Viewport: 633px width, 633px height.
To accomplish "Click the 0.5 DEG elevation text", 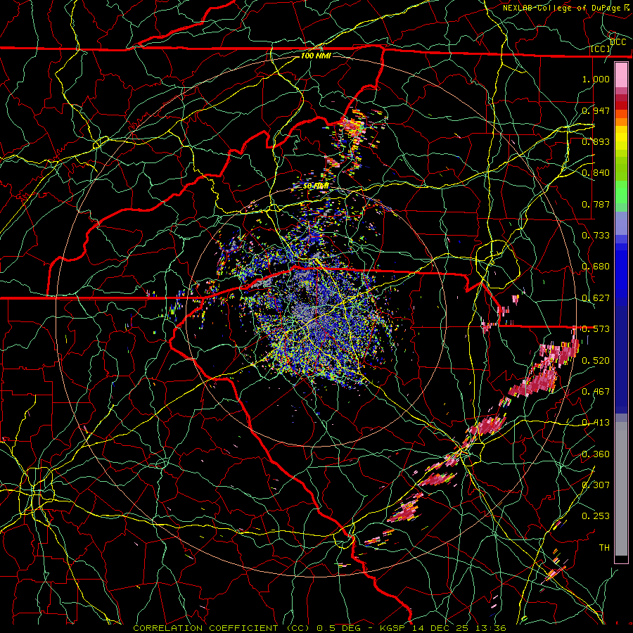I will pos(338,628).
